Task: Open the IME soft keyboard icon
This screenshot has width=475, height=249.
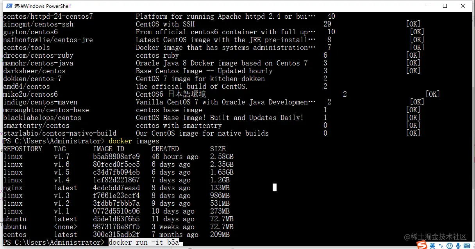Action: [x=466, y=246]
